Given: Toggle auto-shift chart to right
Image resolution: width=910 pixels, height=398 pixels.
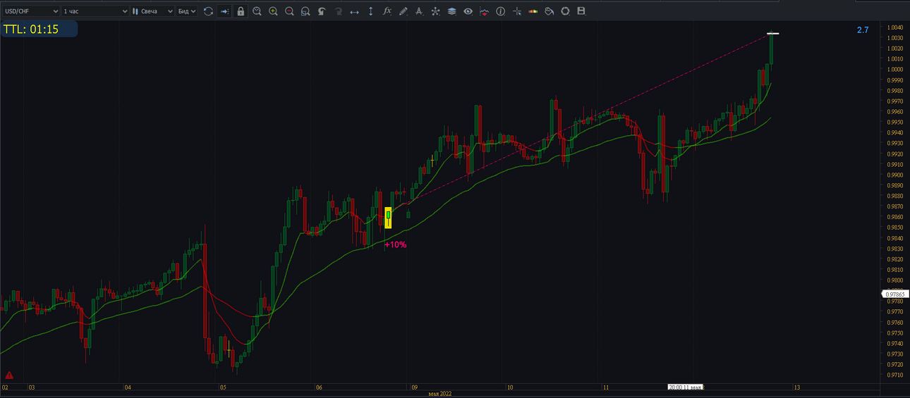Looking at the screenshot, I should click(224, 11).
